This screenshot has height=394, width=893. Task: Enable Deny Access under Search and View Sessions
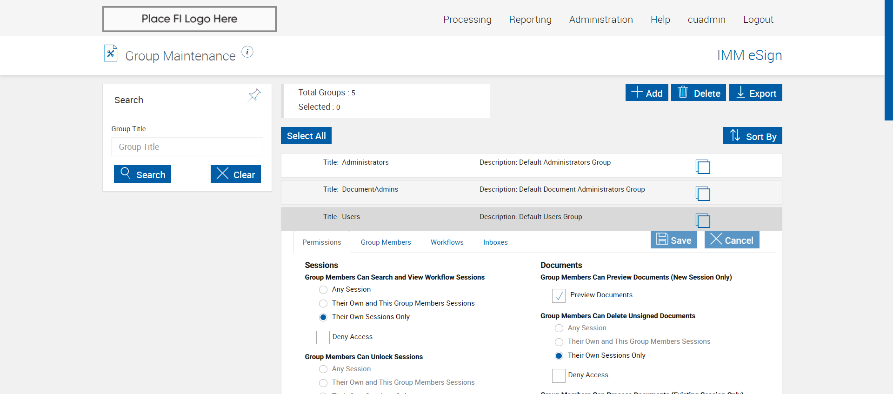pos(323,337)
